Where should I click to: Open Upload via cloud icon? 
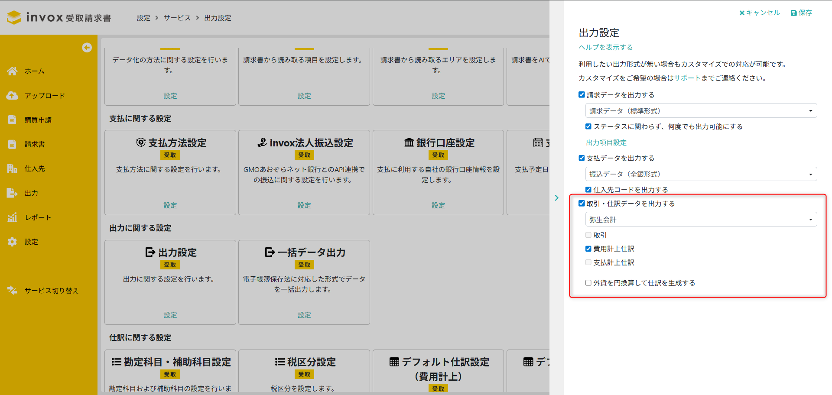pos(12,96)
